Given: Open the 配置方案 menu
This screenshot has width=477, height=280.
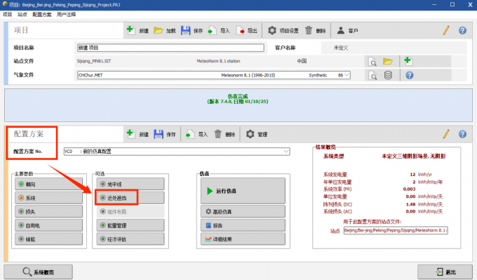Looking at the screenshot, I should pyautogui.click(x=42, y=14).
